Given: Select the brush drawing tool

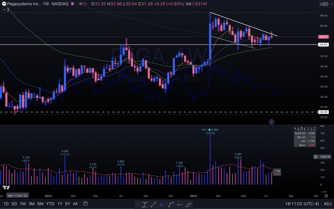Looking at the screenshot, I should pos(189,205).
